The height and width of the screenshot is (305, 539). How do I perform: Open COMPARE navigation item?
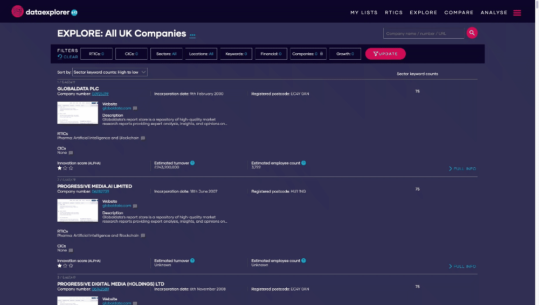click(459, 12)
